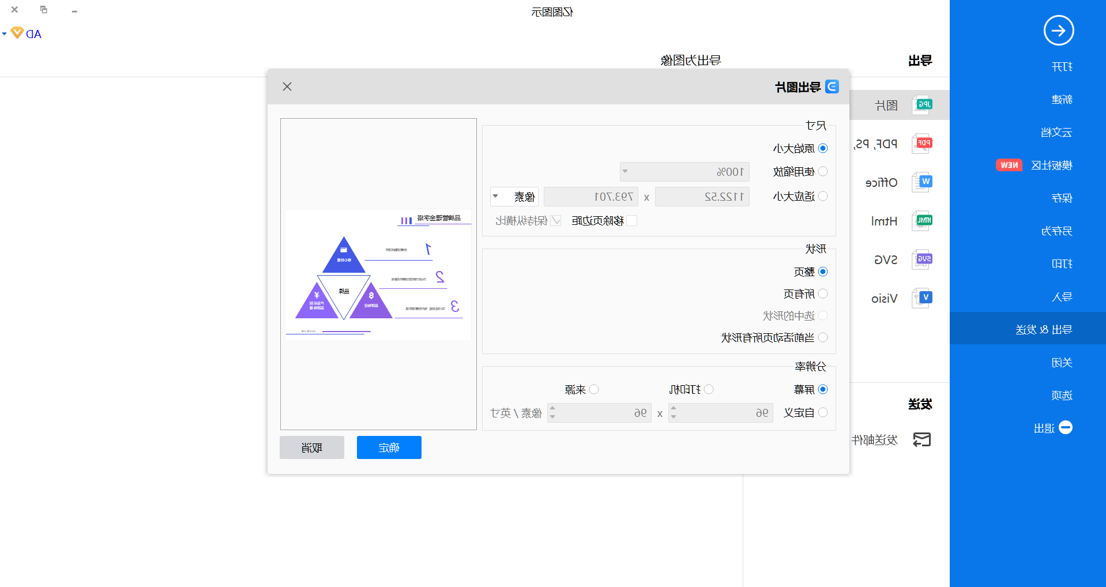Click the up/down stepper on the first 96 resolution field
The width and height of the screenshot is (1106, 587).
(674, 412)
